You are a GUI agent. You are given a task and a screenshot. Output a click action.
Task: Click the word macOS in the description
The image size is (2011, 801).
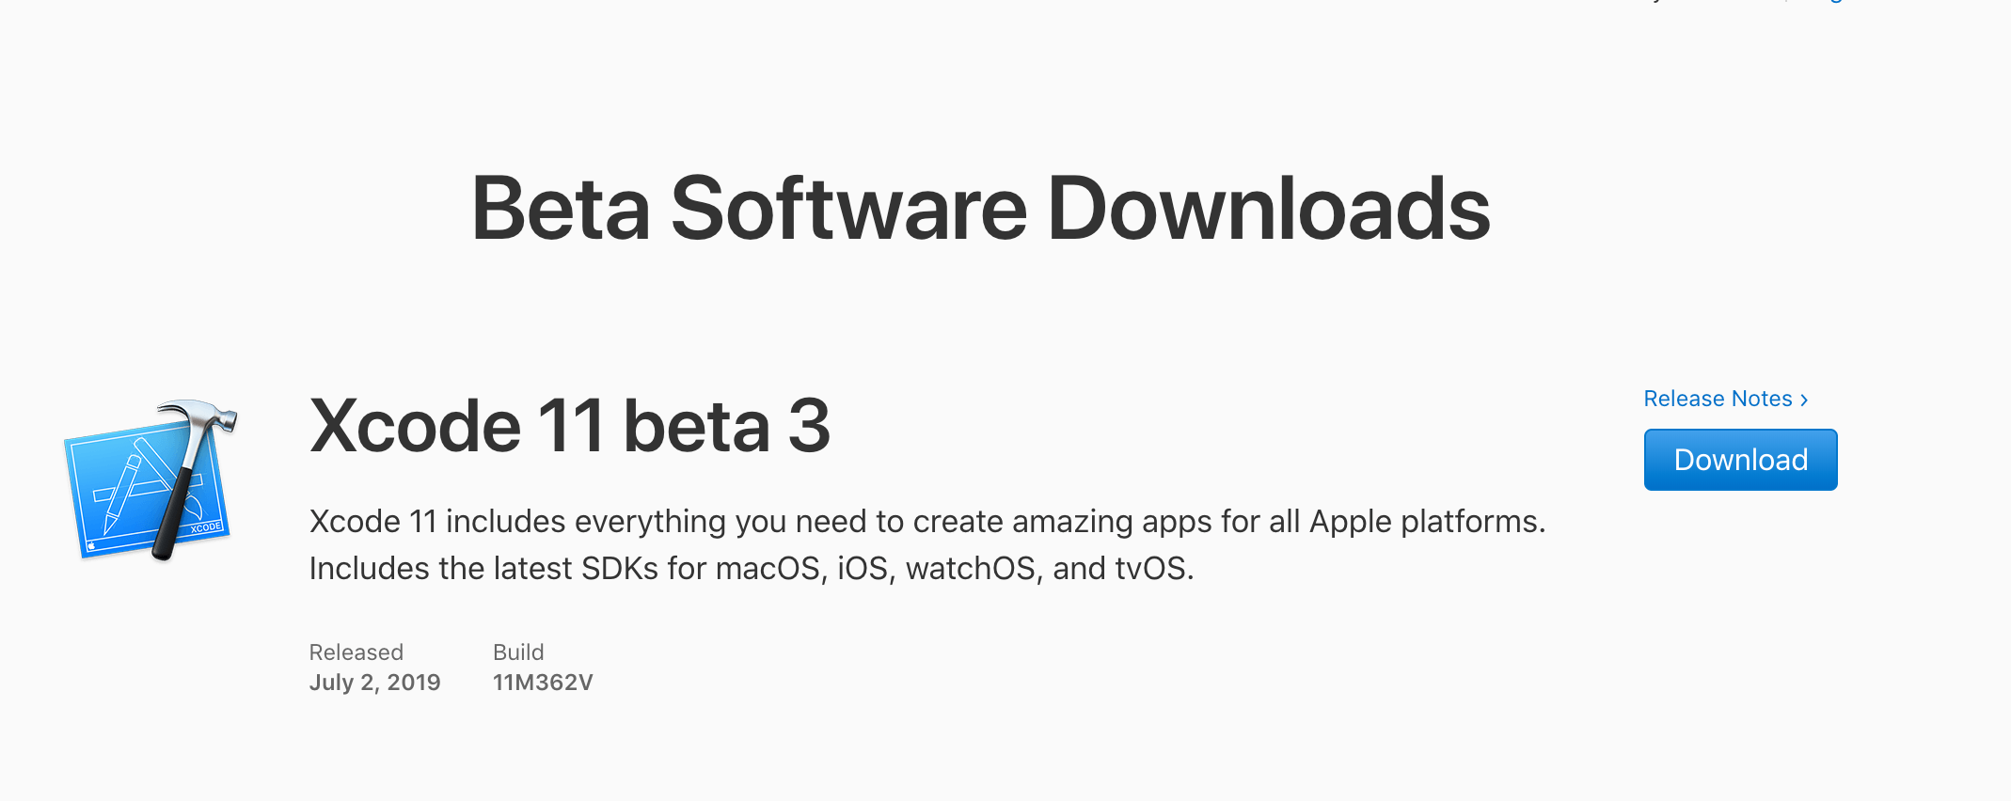click(x=768, y=569)
